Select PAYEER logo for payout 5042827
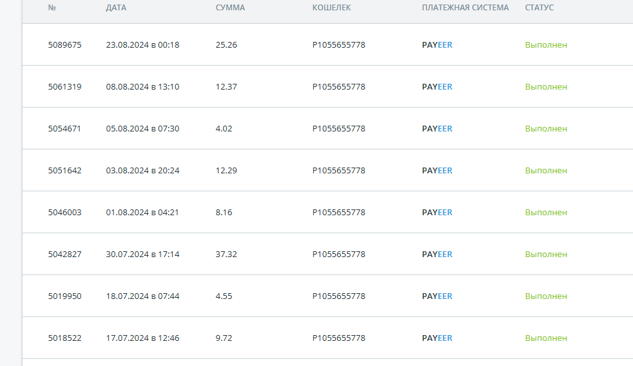This screenshot has width=633, height=366. [x=437, y=255]
